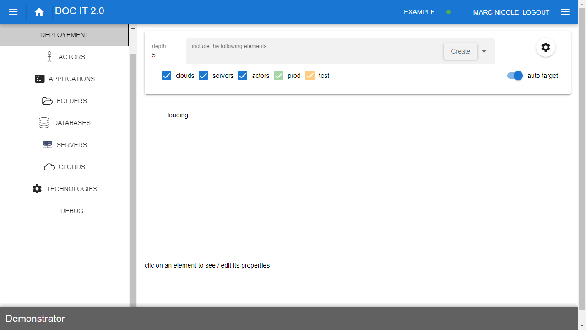Image resolution: width=586 pixels, height=330 pixels.
Task: Click the Actors stick figure icon
Action: point(49,57)
